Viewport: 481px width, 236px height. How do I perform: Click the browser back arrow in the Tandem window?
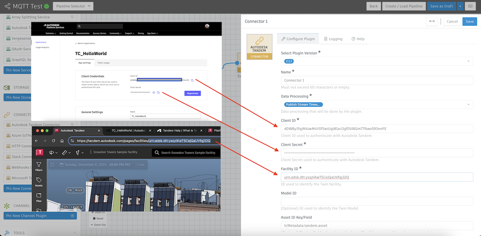point(36,141)
